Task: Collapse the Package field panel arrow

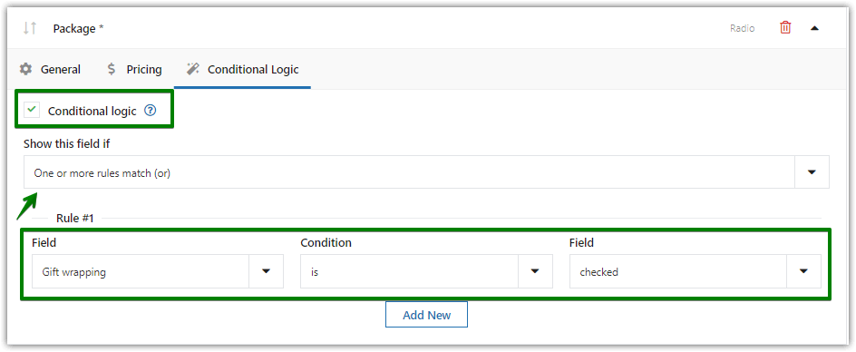Action: 814,28
